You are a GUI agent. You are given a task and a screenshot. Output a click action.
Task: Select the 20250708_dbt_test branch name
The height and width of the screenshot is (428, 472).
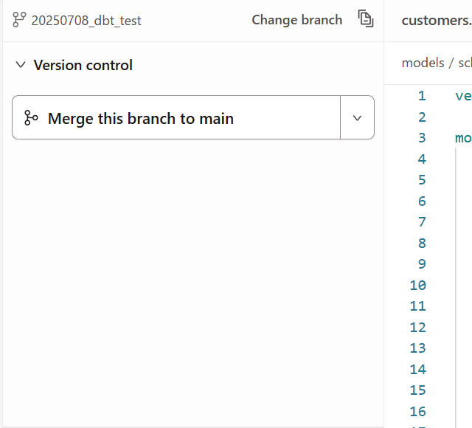(x=86, y=21)
